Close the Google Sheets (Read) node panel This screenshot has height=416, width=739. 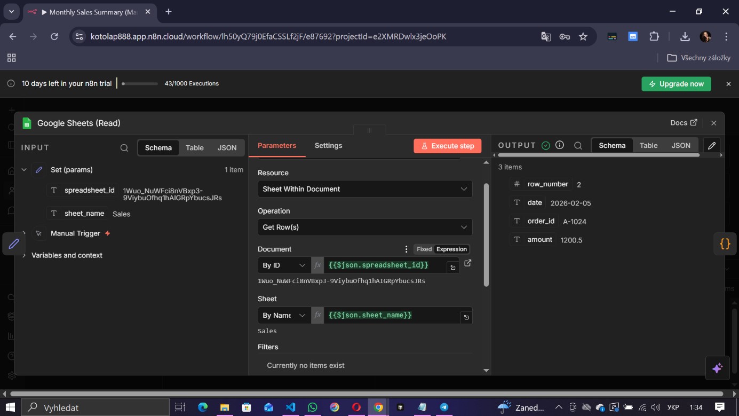click(x=713, y=123)
